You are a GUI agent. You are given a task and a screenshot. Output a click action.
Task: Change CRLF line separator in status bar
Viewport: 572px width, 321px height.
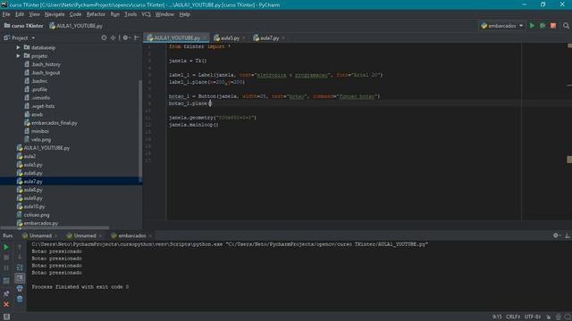[x=513, y=317]
